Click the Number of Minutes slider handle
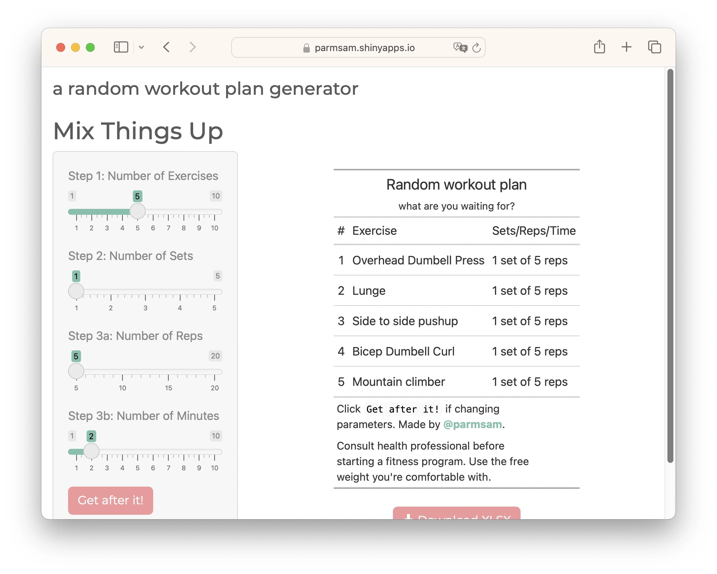 point(91,451)
